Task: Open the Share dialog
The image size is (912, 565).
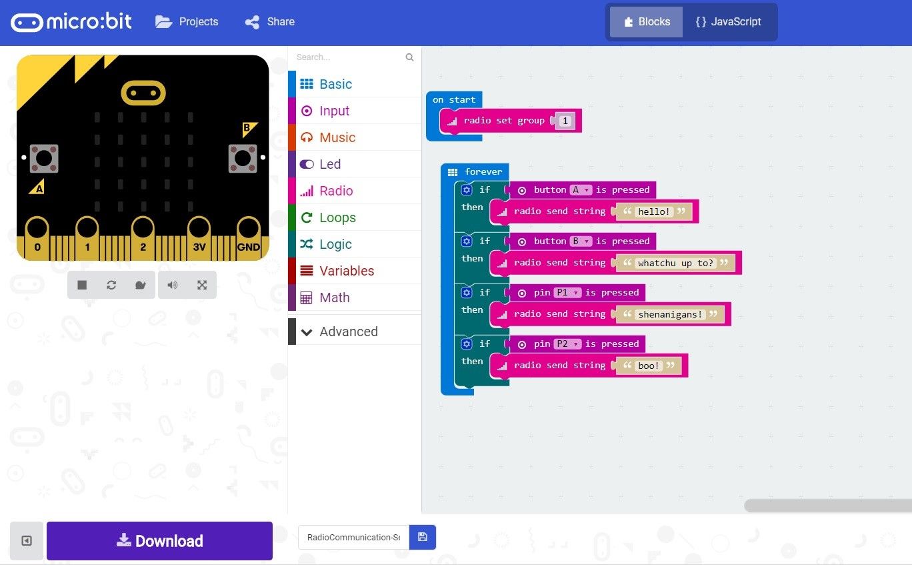Action: pyautogui.click(x=269, y=21)
